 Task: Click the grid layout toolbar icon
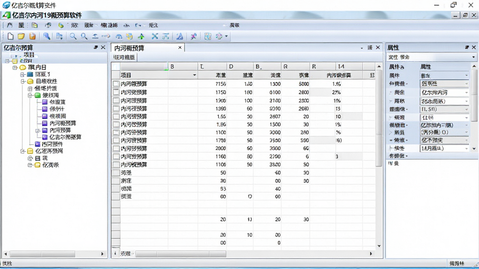click(208, 36)
